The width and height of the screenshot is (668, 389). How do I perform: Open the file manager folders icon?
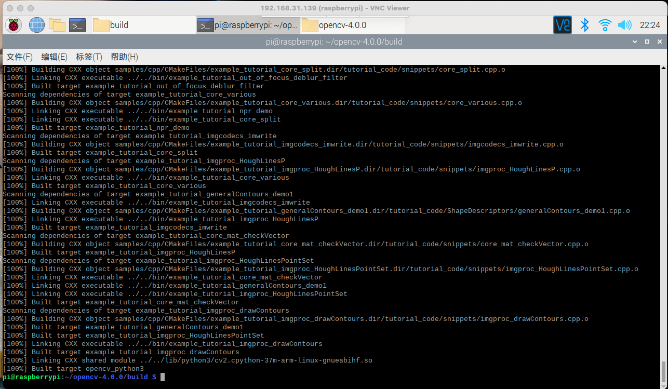coord(57,25)
